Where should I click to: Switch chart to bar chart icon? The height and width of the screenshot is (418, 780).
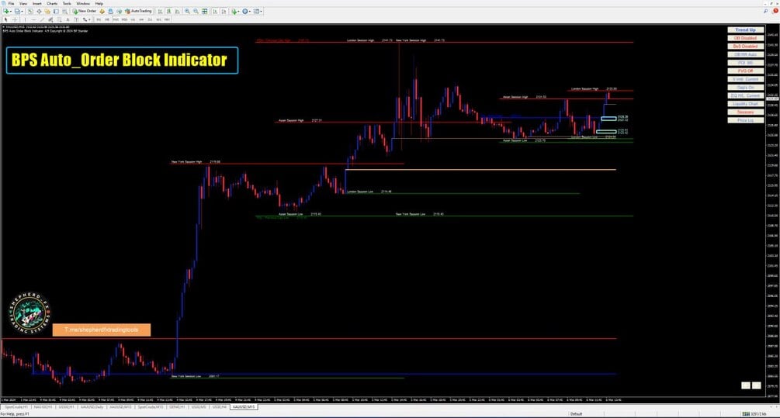[160, 11]
